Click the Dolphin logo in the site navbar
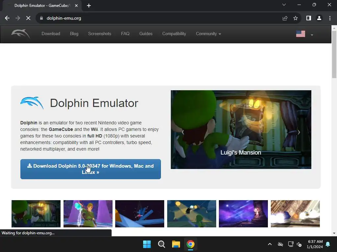The height and width of the screenshot is (252, 337). click(21, 34)
